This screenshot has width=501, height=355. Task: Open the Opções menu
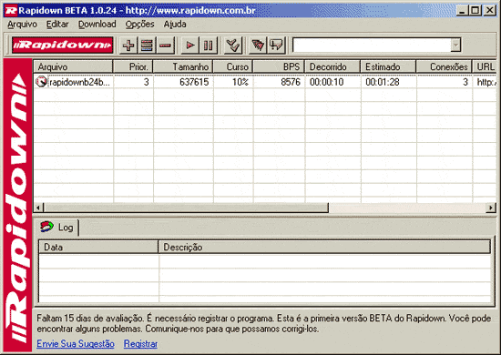tap(139, 25)
